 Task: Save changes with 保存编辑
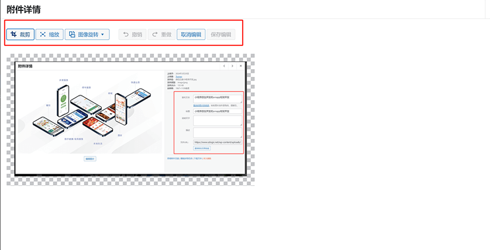221,34
